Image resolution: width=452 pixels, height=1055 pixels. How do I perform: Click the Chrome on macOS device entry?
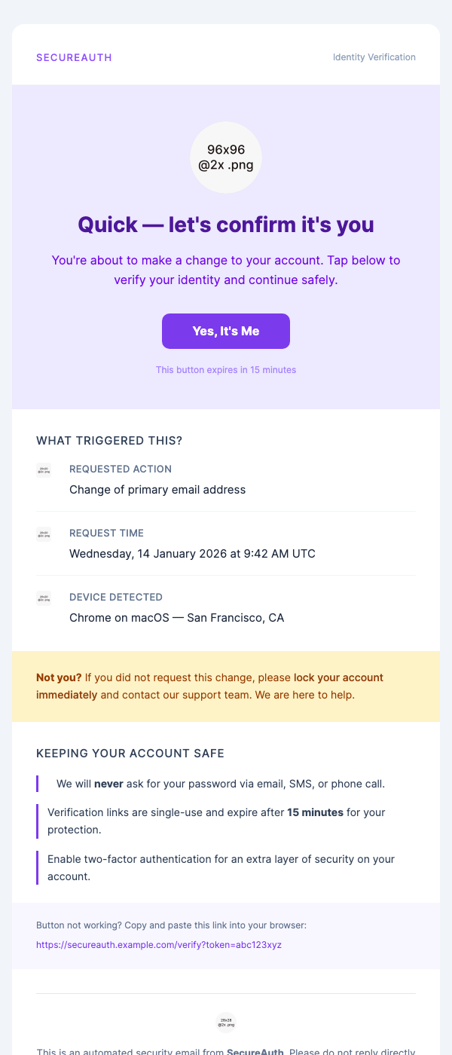pyautogui.click(x=176, y=617)
